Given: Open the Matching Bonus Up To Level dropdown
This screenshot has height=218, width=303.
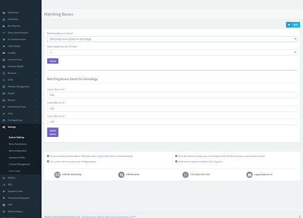Looking at the screenshot, I should point(172,53).
